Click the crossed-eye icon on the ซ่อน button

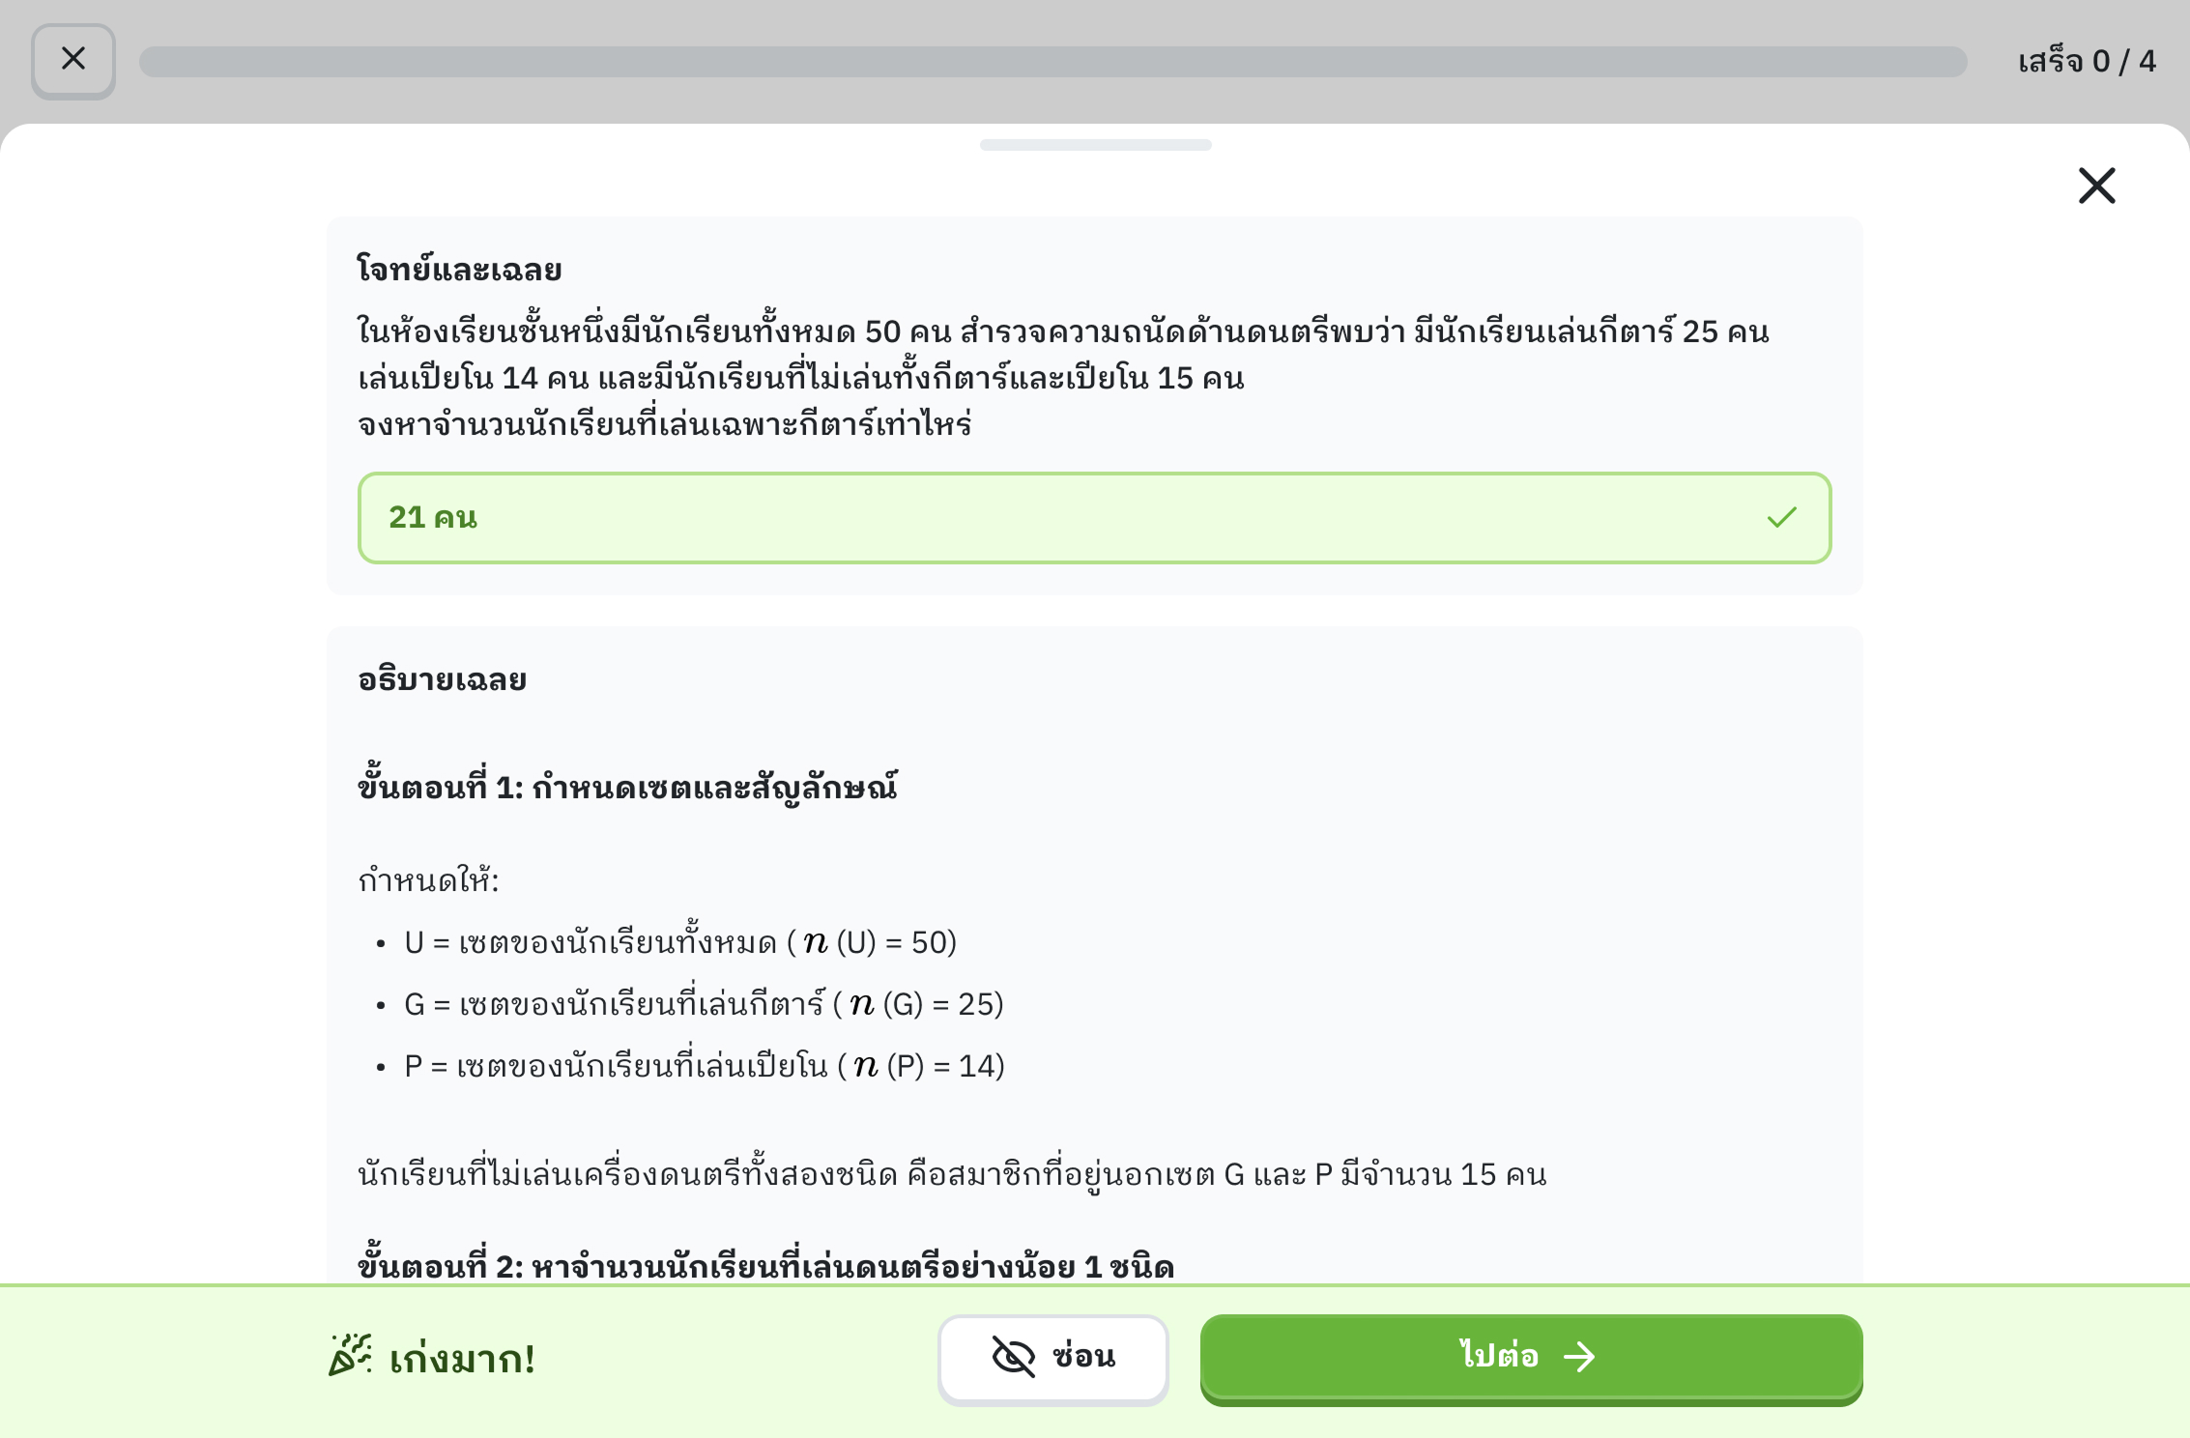1013,1357
